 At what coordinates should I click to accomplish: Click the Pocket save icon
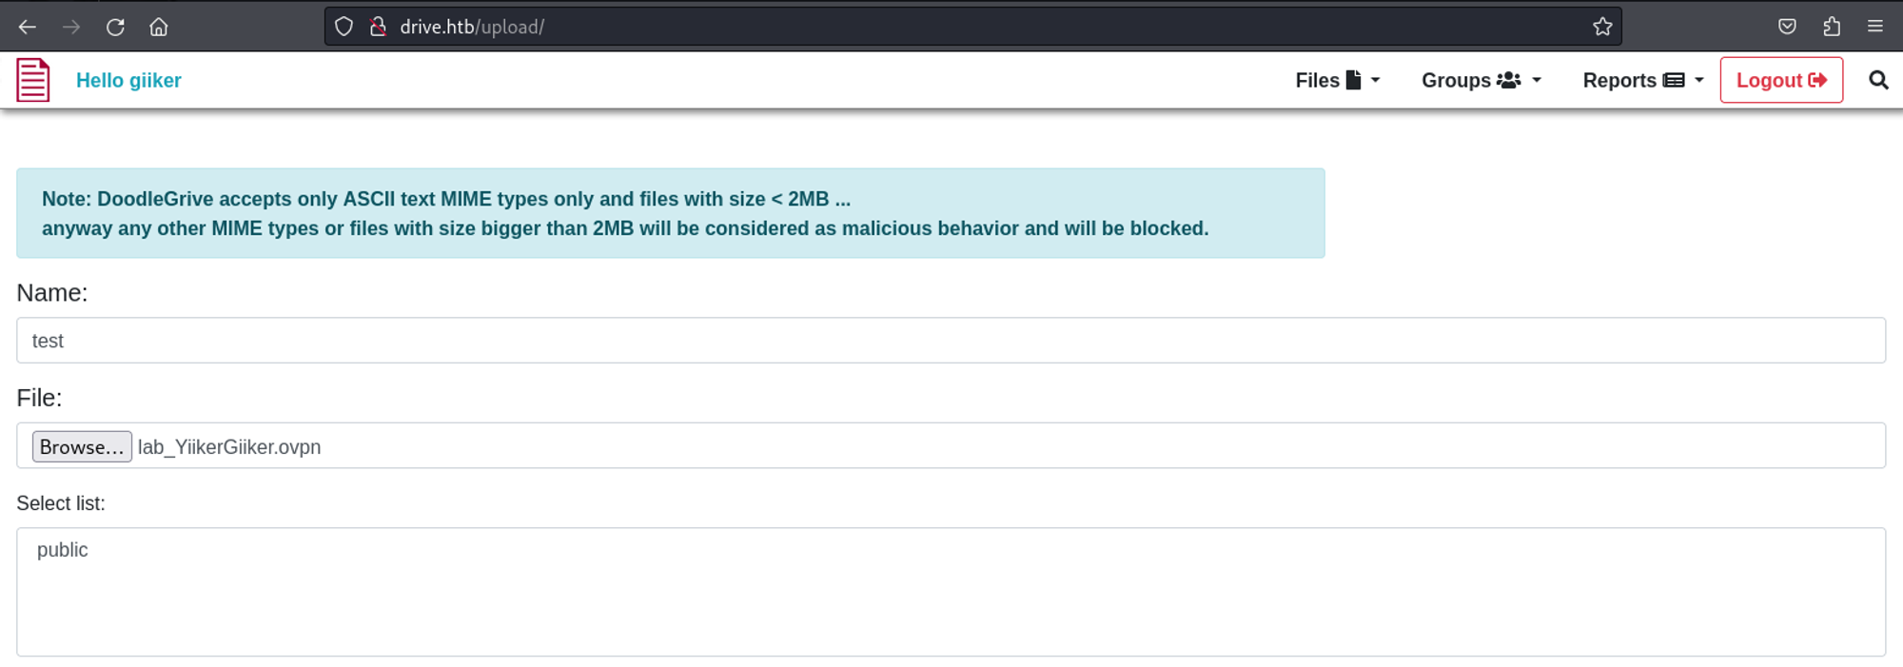click(x=1787, y=27)
